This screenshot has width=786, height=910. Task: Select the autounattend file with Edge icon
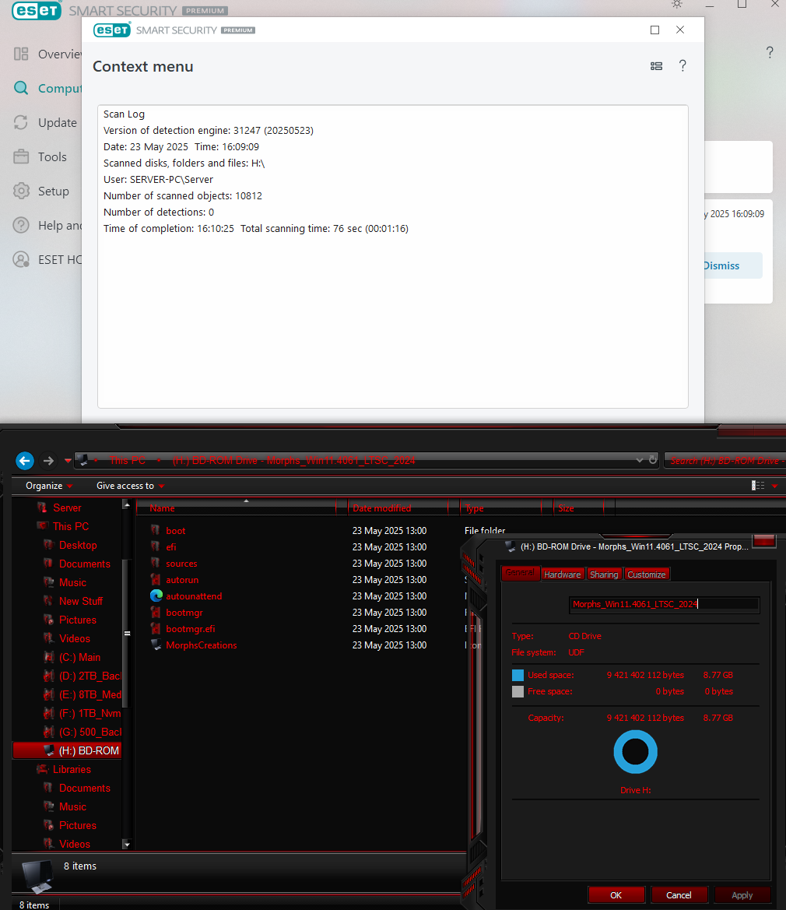(194, 596)
